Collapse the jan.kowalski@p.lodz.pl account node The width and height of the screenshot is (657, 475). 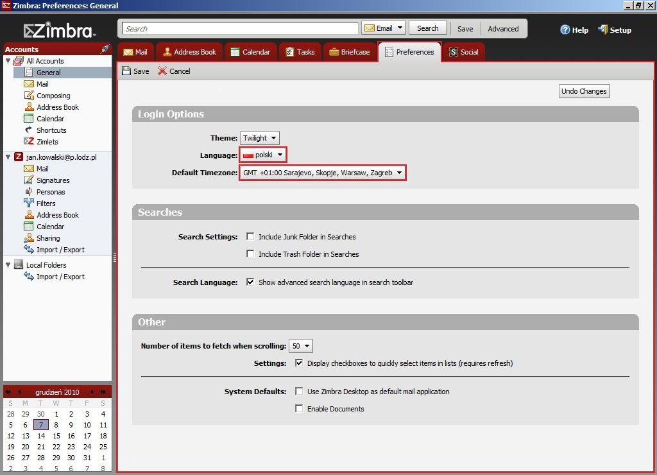click(8, 157)
